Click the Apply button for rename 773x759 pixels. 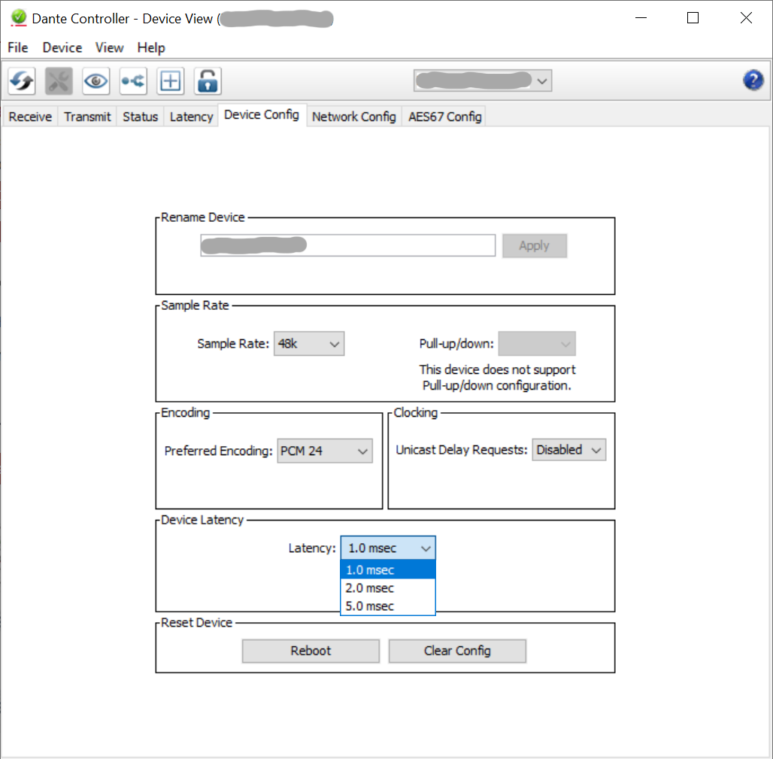(535, 245)
